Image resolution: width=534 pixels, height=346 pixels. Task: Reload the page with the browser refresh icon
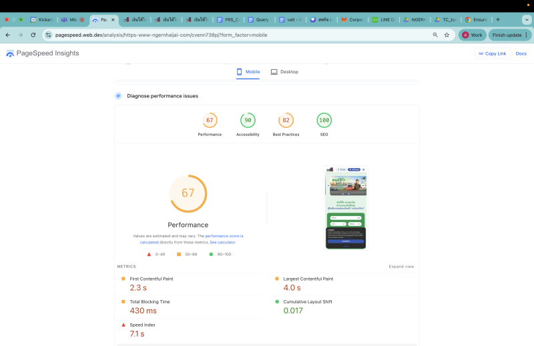coord(33,35)
